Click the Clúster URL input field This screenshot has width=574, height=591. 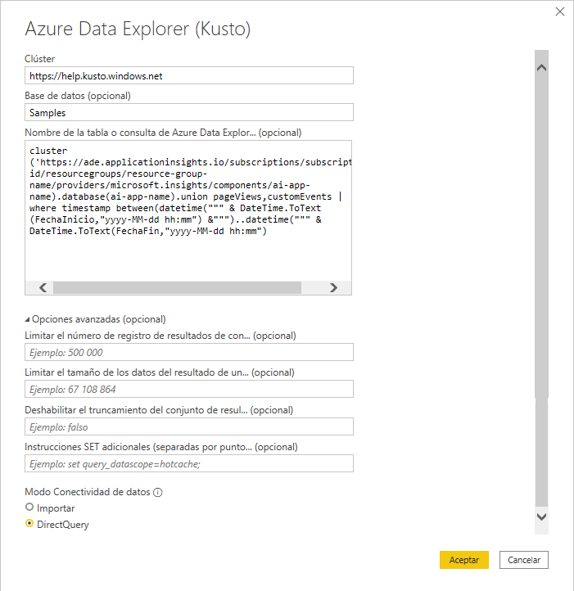tap(189, 75)
